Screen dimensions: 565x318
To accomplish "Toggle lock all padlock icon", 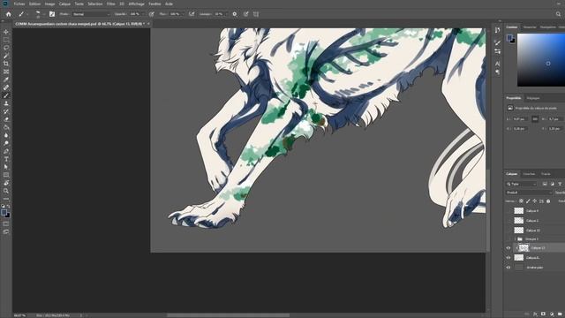I will coord(548,201).
